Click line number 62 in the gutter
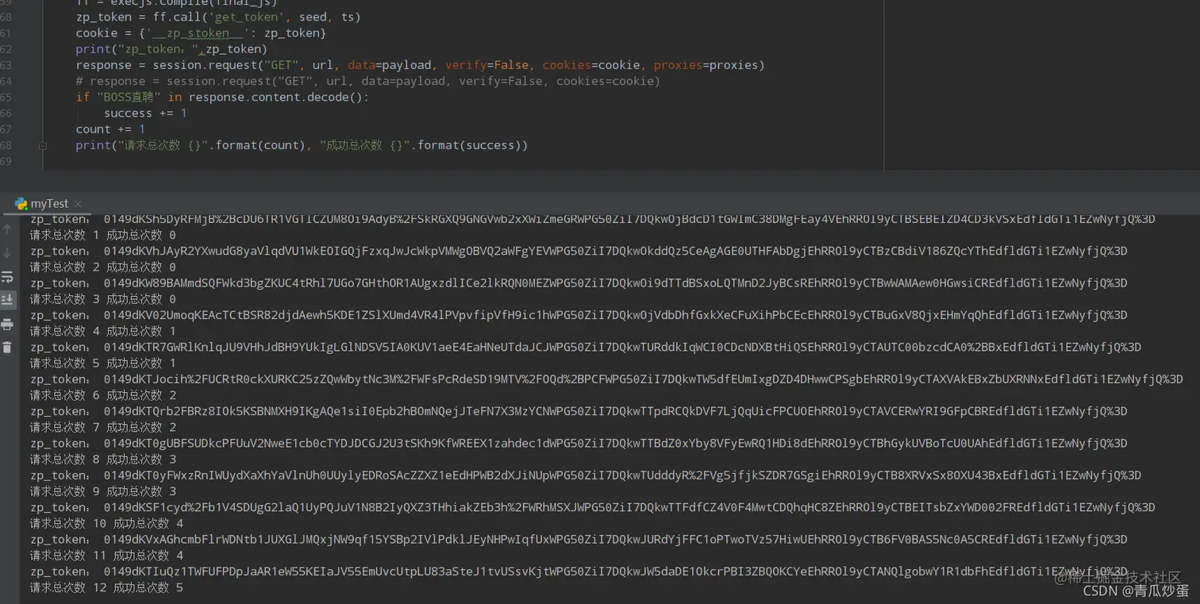Viewport: 1200px width, 604px height. (6, 49)
